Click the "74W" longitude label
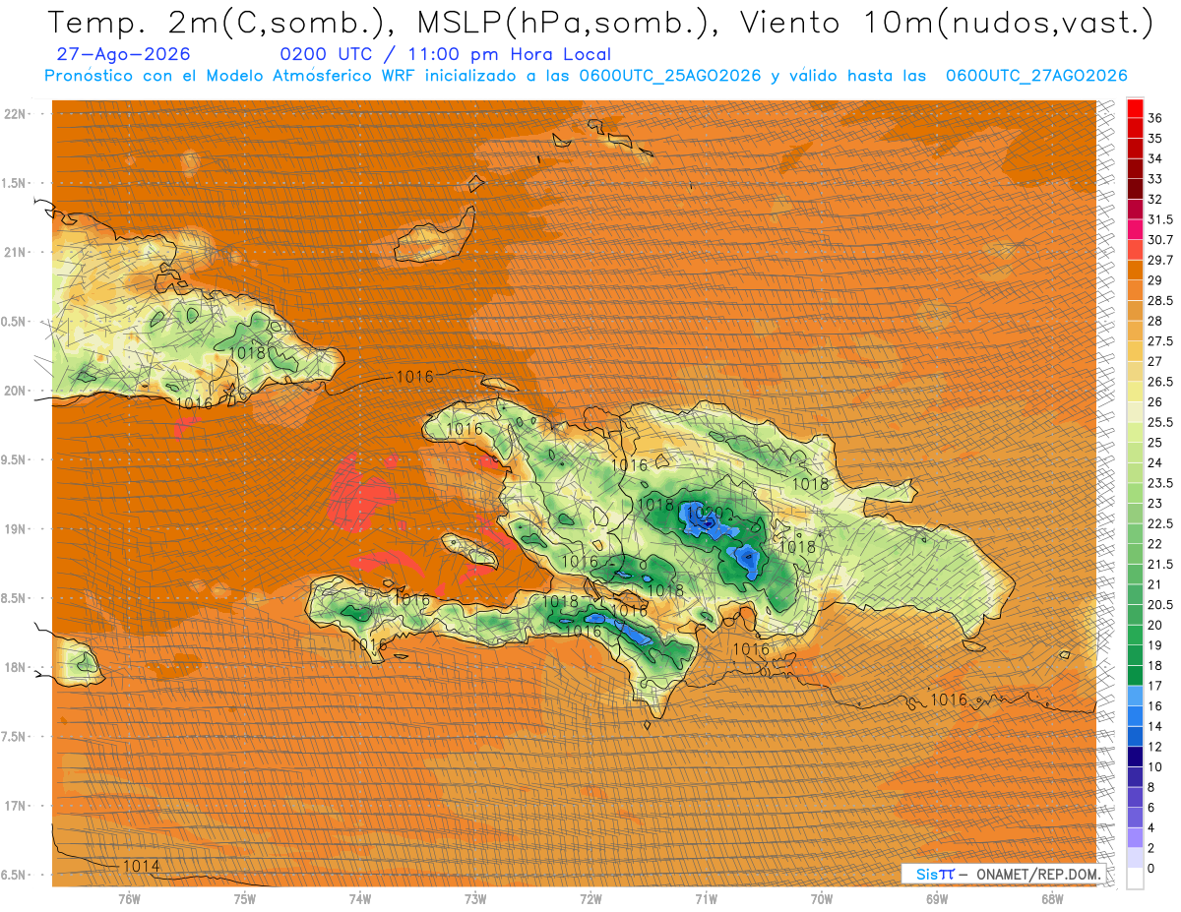The width and height of the screenshot is (1181, 912). (360, 899)
